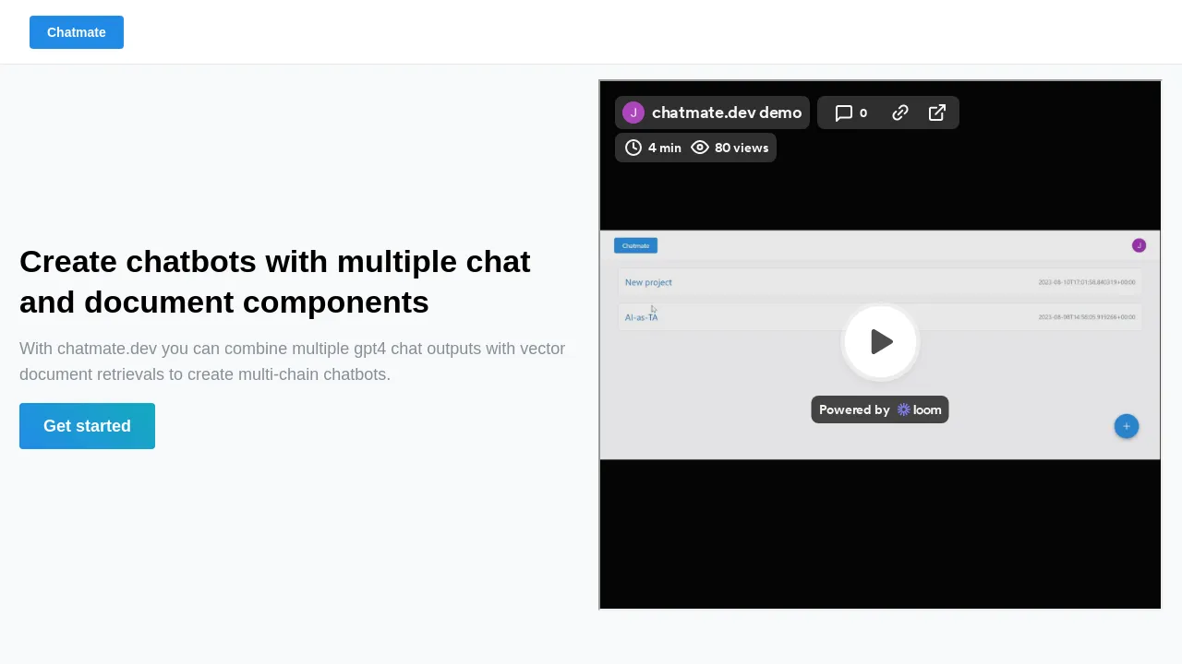1182x664 pixels.
Task: Click the 80 views label
Action: coord(742,148)
